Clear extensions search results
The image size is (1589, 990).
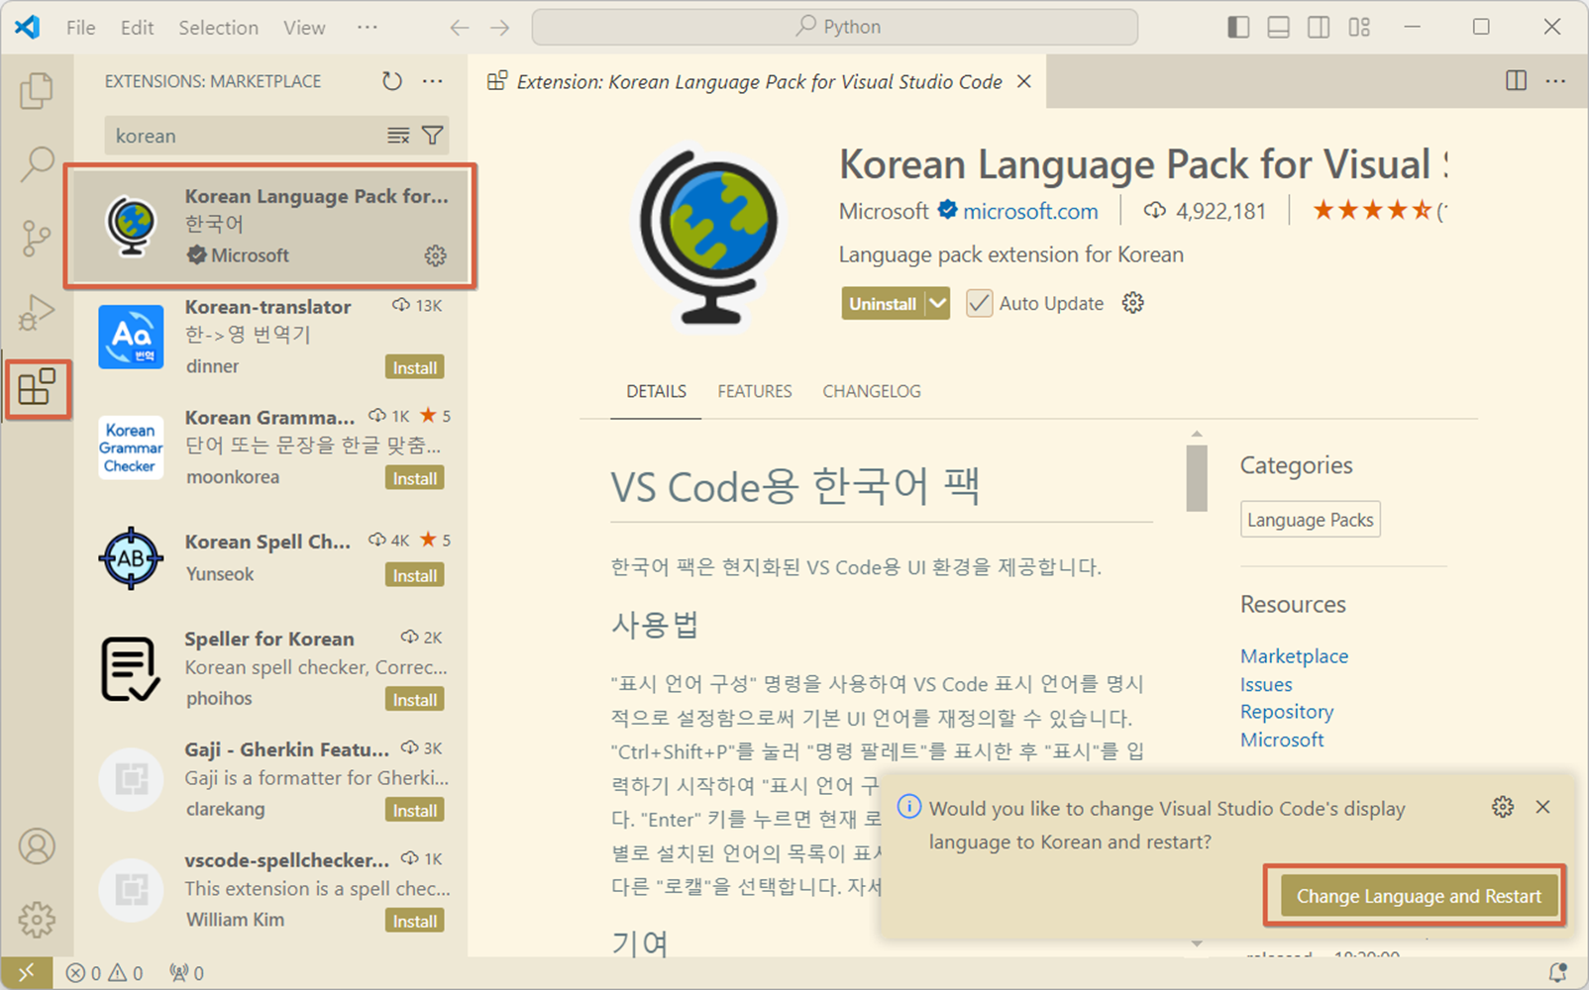tap(398, 136)
